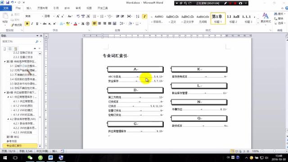
Task: Click the zoom slider in status bar
Action: (274, 151)
